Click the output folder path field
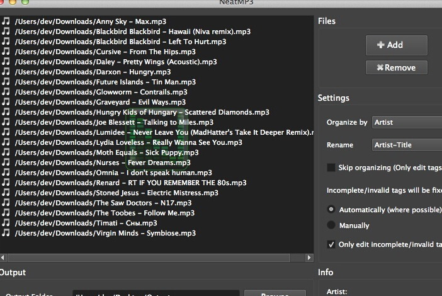442x296 pixels. click(x=156, y=293)
